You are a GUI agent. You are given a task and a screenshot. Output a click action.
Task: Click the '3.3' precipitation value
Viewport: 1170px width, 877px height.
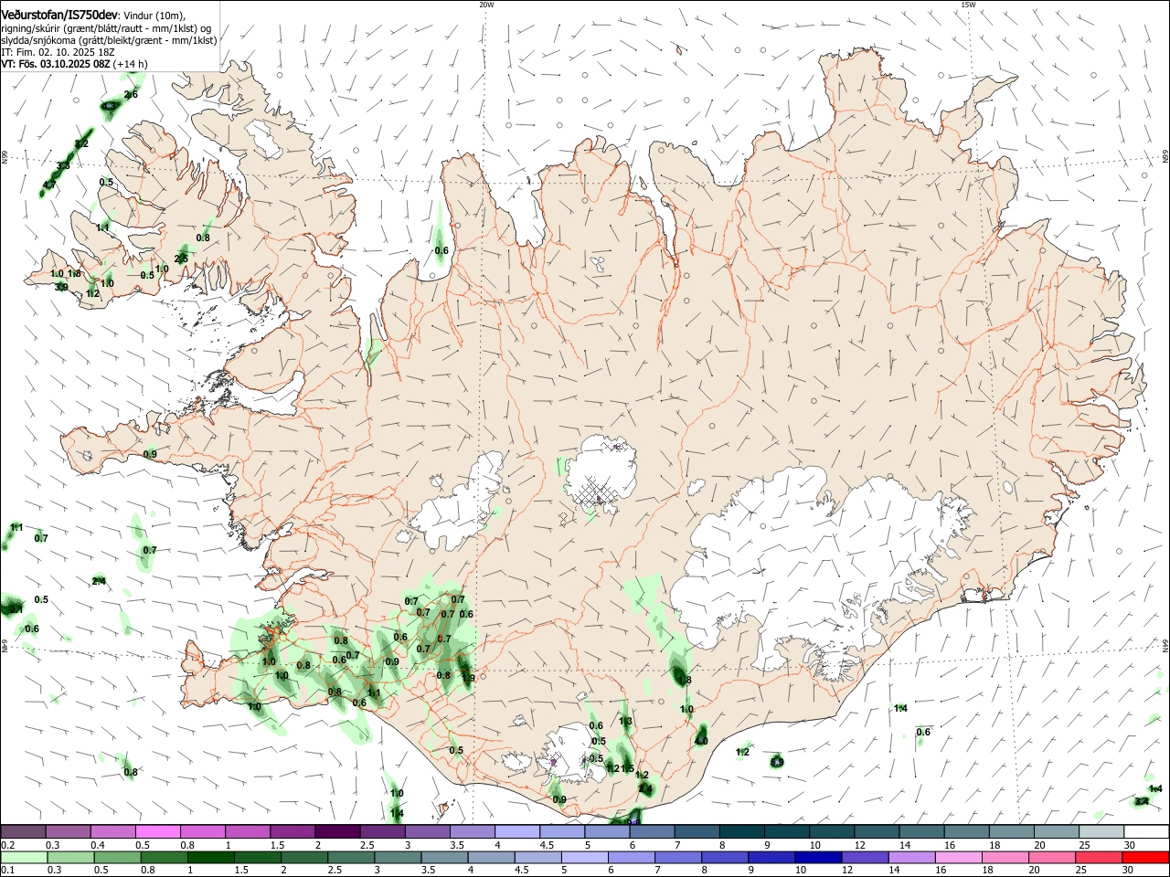[63, 166]
